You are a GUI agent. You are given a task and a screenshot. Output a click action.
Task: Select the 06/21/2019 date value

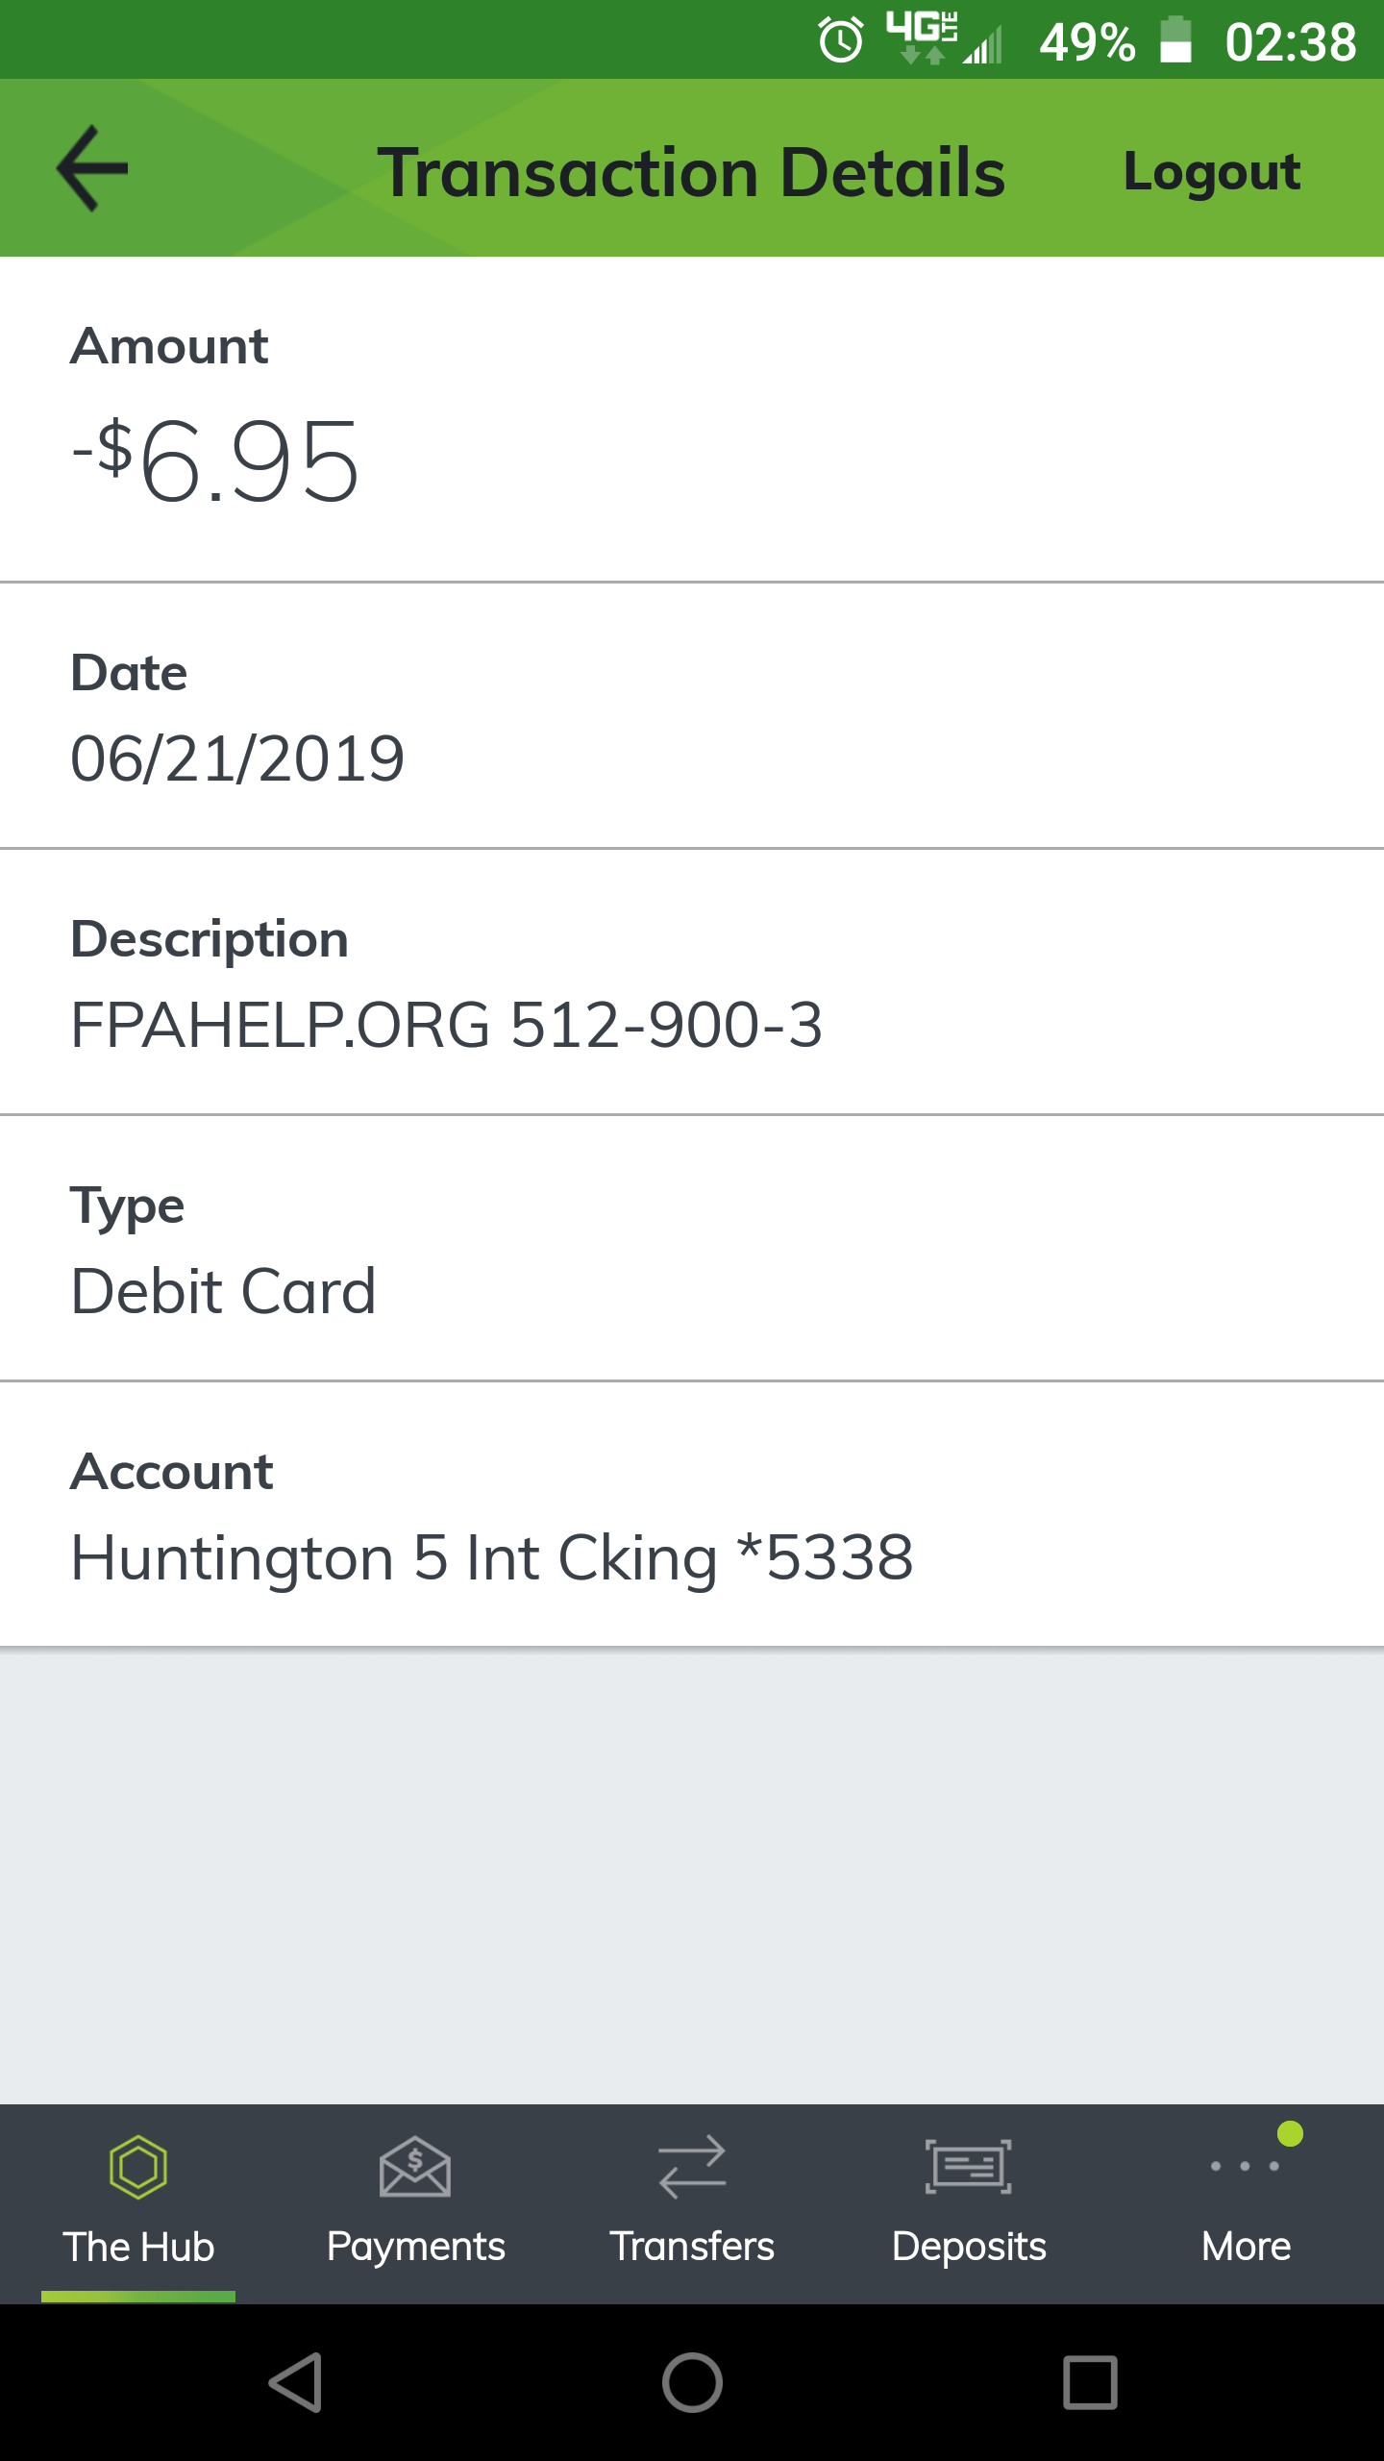click(x=237, y=758)
